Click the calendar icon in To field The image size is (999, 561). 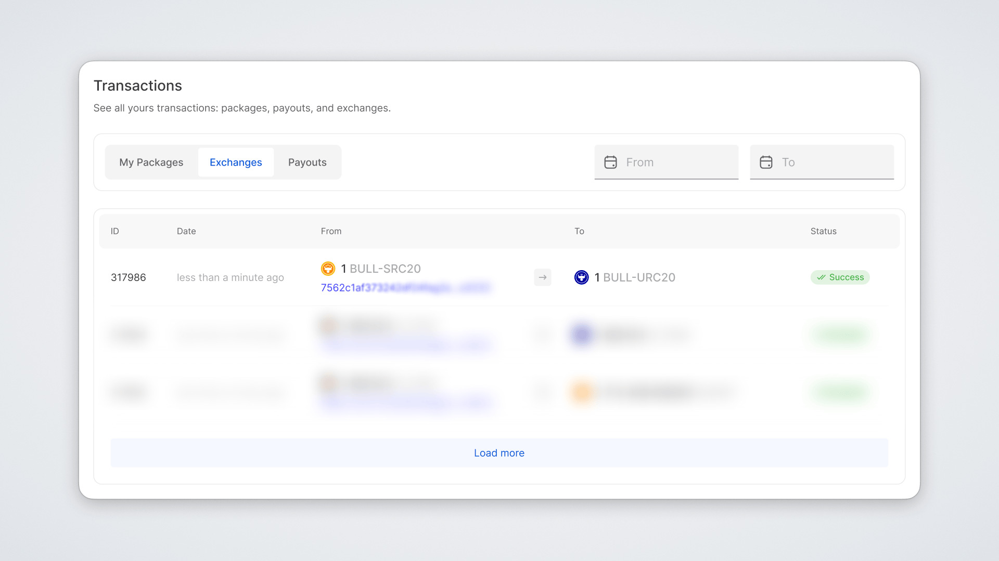(766, 162)
